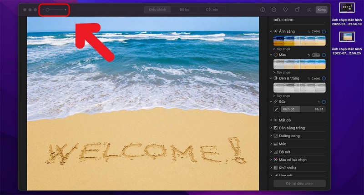
Task: Select the retouch brush icon under Sửa
Action: click(x=276, y=109)
